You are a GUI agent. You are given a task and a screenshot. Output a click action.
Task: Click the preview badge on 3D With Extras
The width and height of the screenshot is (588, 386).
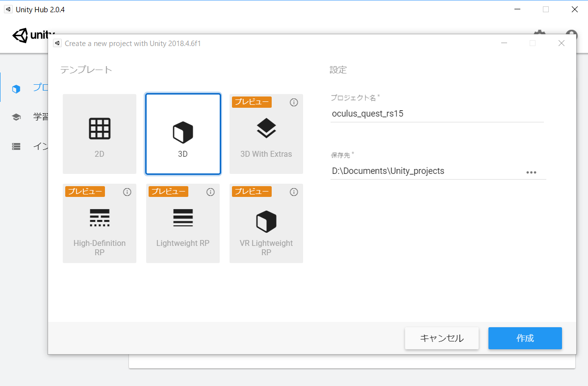(252, 102)
